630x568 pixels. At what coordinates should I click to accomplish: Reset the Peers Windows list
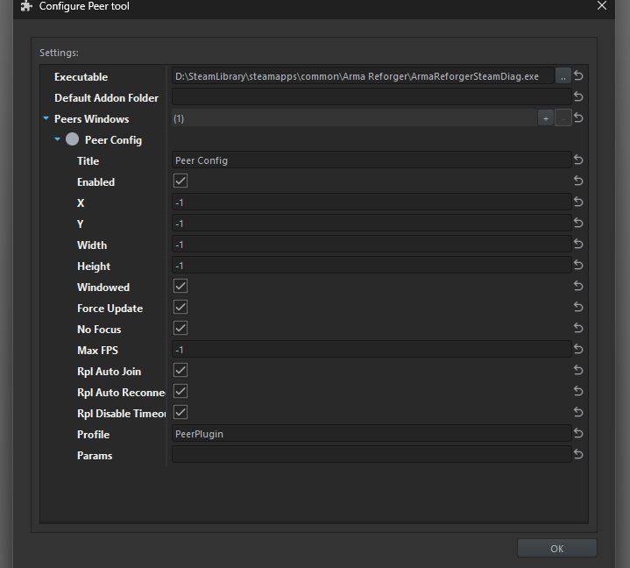coord(578,117)
